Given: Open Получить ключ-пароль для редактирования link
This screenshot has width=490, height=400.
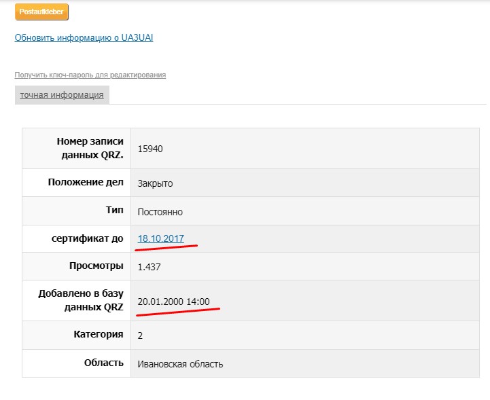Looking at the screenshot, I should point(90,75).
